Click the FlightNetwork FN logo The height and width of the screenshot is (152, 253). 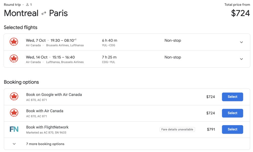[14, 129]
